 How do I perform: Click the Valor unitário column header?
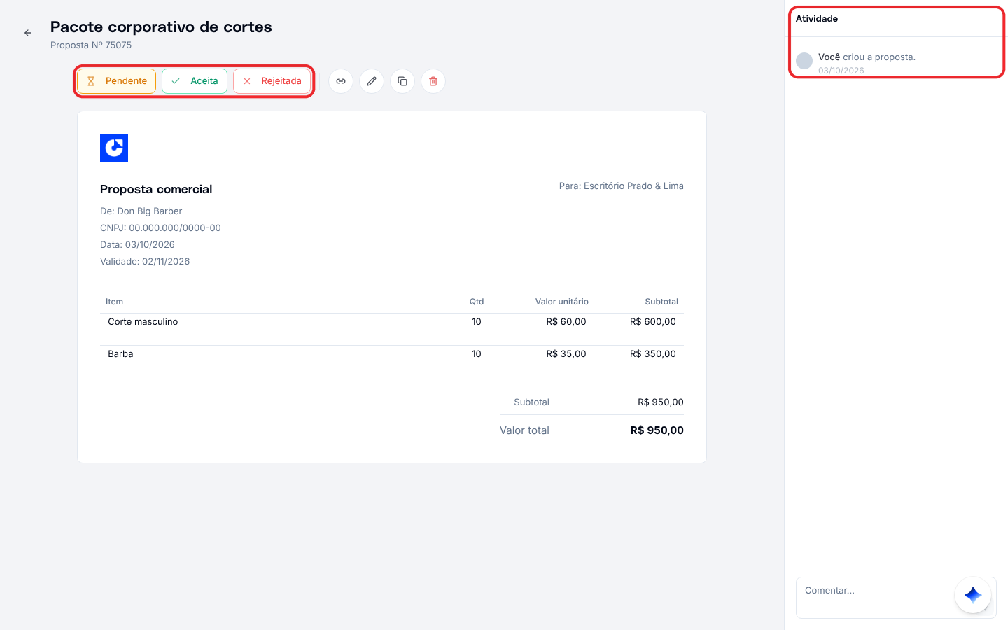[562, 302]
